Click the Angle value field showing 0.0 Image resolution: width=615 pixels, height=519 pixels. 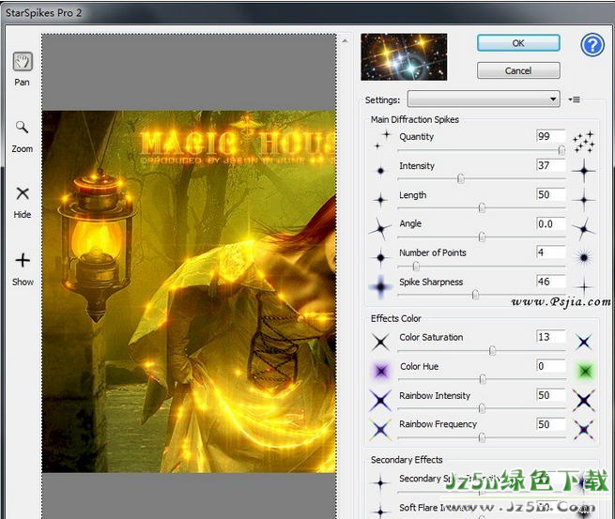coord(550,223)
